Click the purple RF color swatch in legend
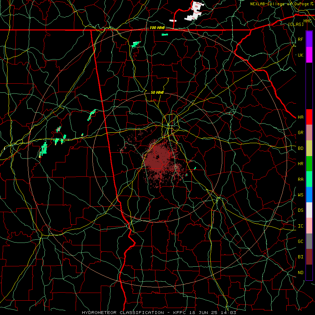Image resolution: width=315 pixels, height=315 pixels. pos(309,39)
